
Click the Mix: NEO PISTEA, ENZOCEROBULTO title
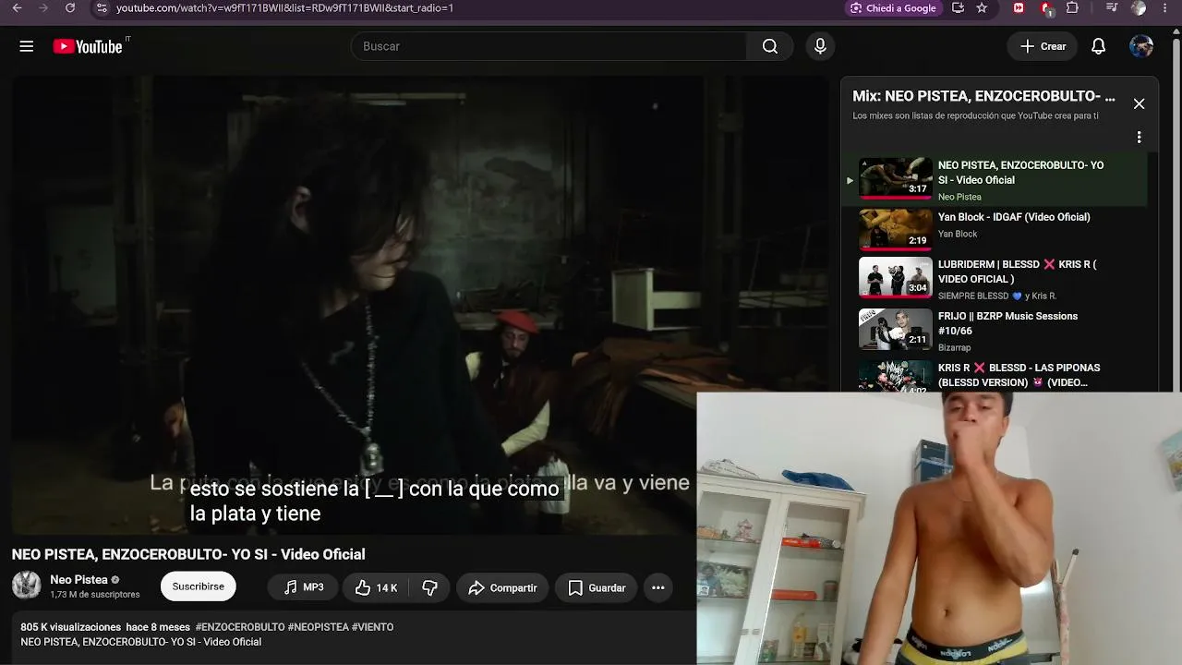click(983, 96)
